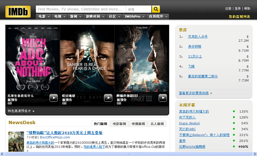
Task: Click the right arrow of horizontal scrollbar
Action: tap(255, 154)
